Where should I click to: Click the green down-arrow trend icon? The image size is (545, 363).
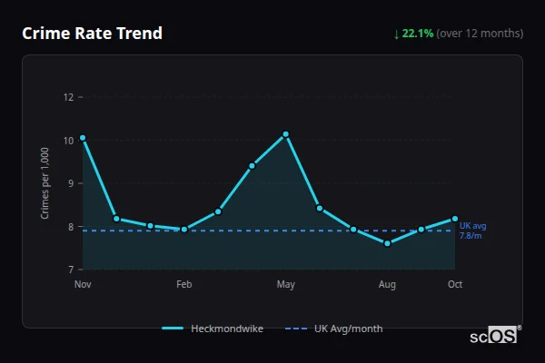[x=396, y=34]
